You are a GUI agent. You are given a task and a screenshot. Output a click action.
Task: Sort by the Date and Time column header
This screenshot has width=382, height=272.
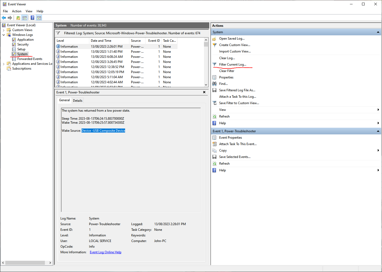(x=109, y=41)
